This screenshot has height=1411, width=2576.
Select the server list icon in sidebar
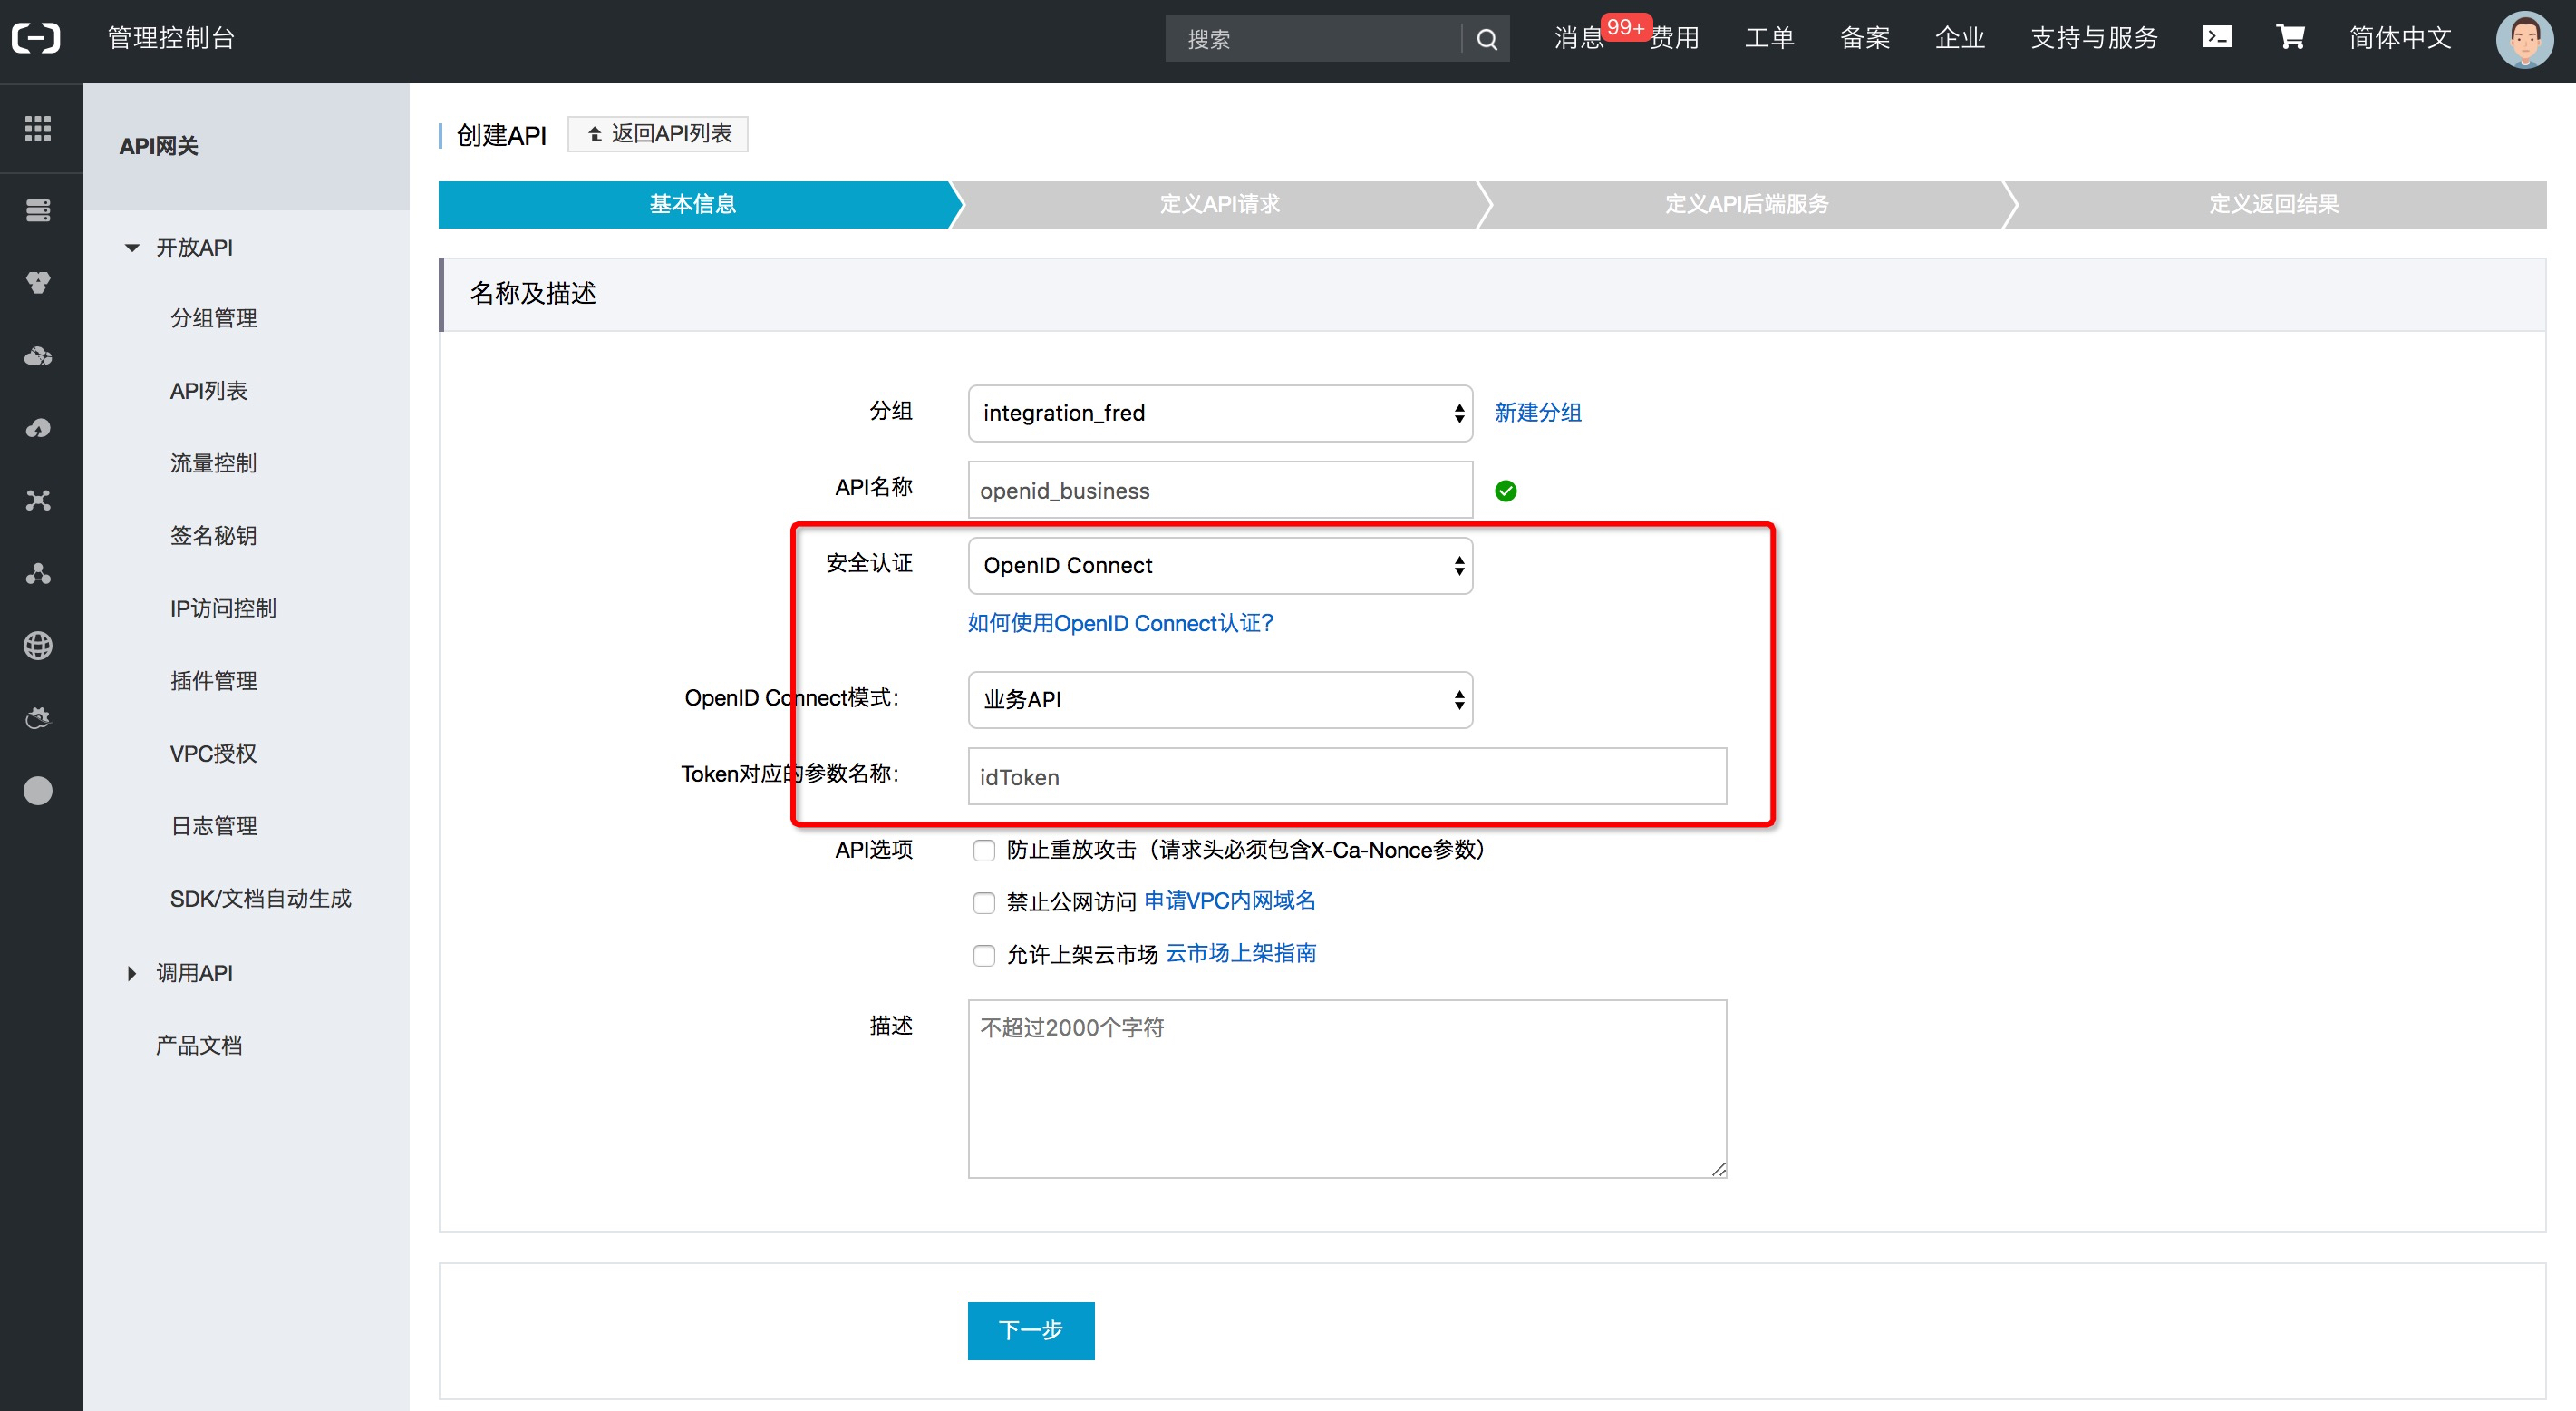coord(38,210)
